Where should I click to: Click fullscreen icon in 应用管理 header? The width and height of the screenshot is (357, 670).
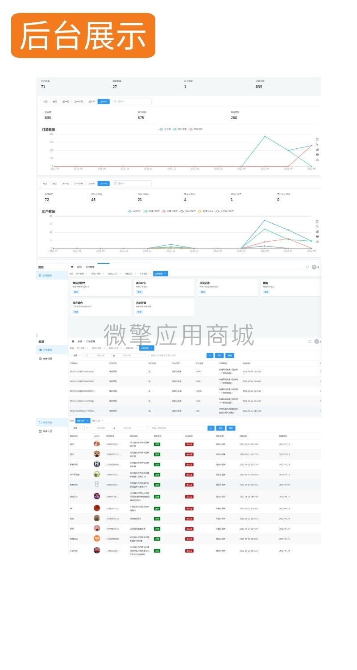point(307,267)
